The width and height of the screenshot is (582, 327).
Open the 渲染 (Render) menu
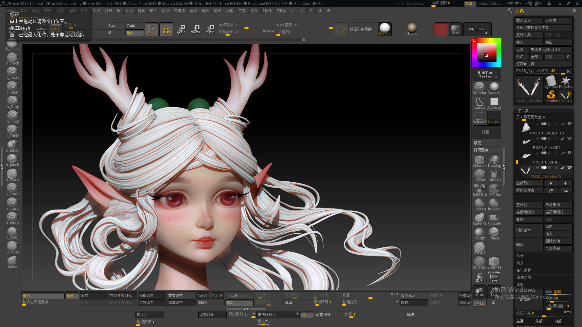193,11
